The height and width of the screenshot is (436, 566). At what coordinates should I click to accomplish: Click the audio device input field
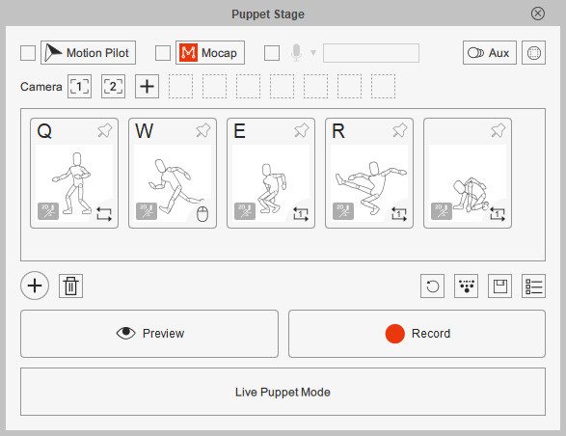[371, 53]
